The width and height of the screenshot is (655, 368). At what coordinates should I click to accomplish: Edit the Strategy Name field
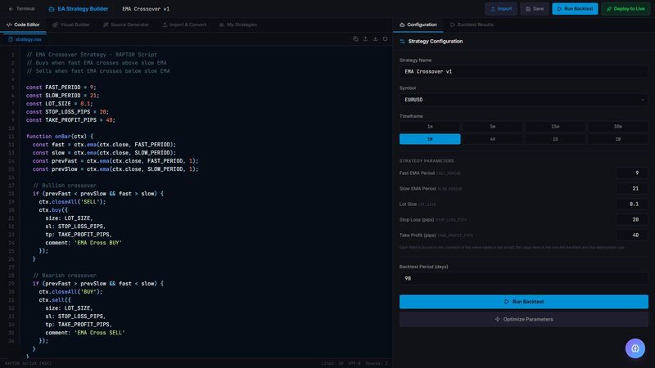click(x=523, y=71)
